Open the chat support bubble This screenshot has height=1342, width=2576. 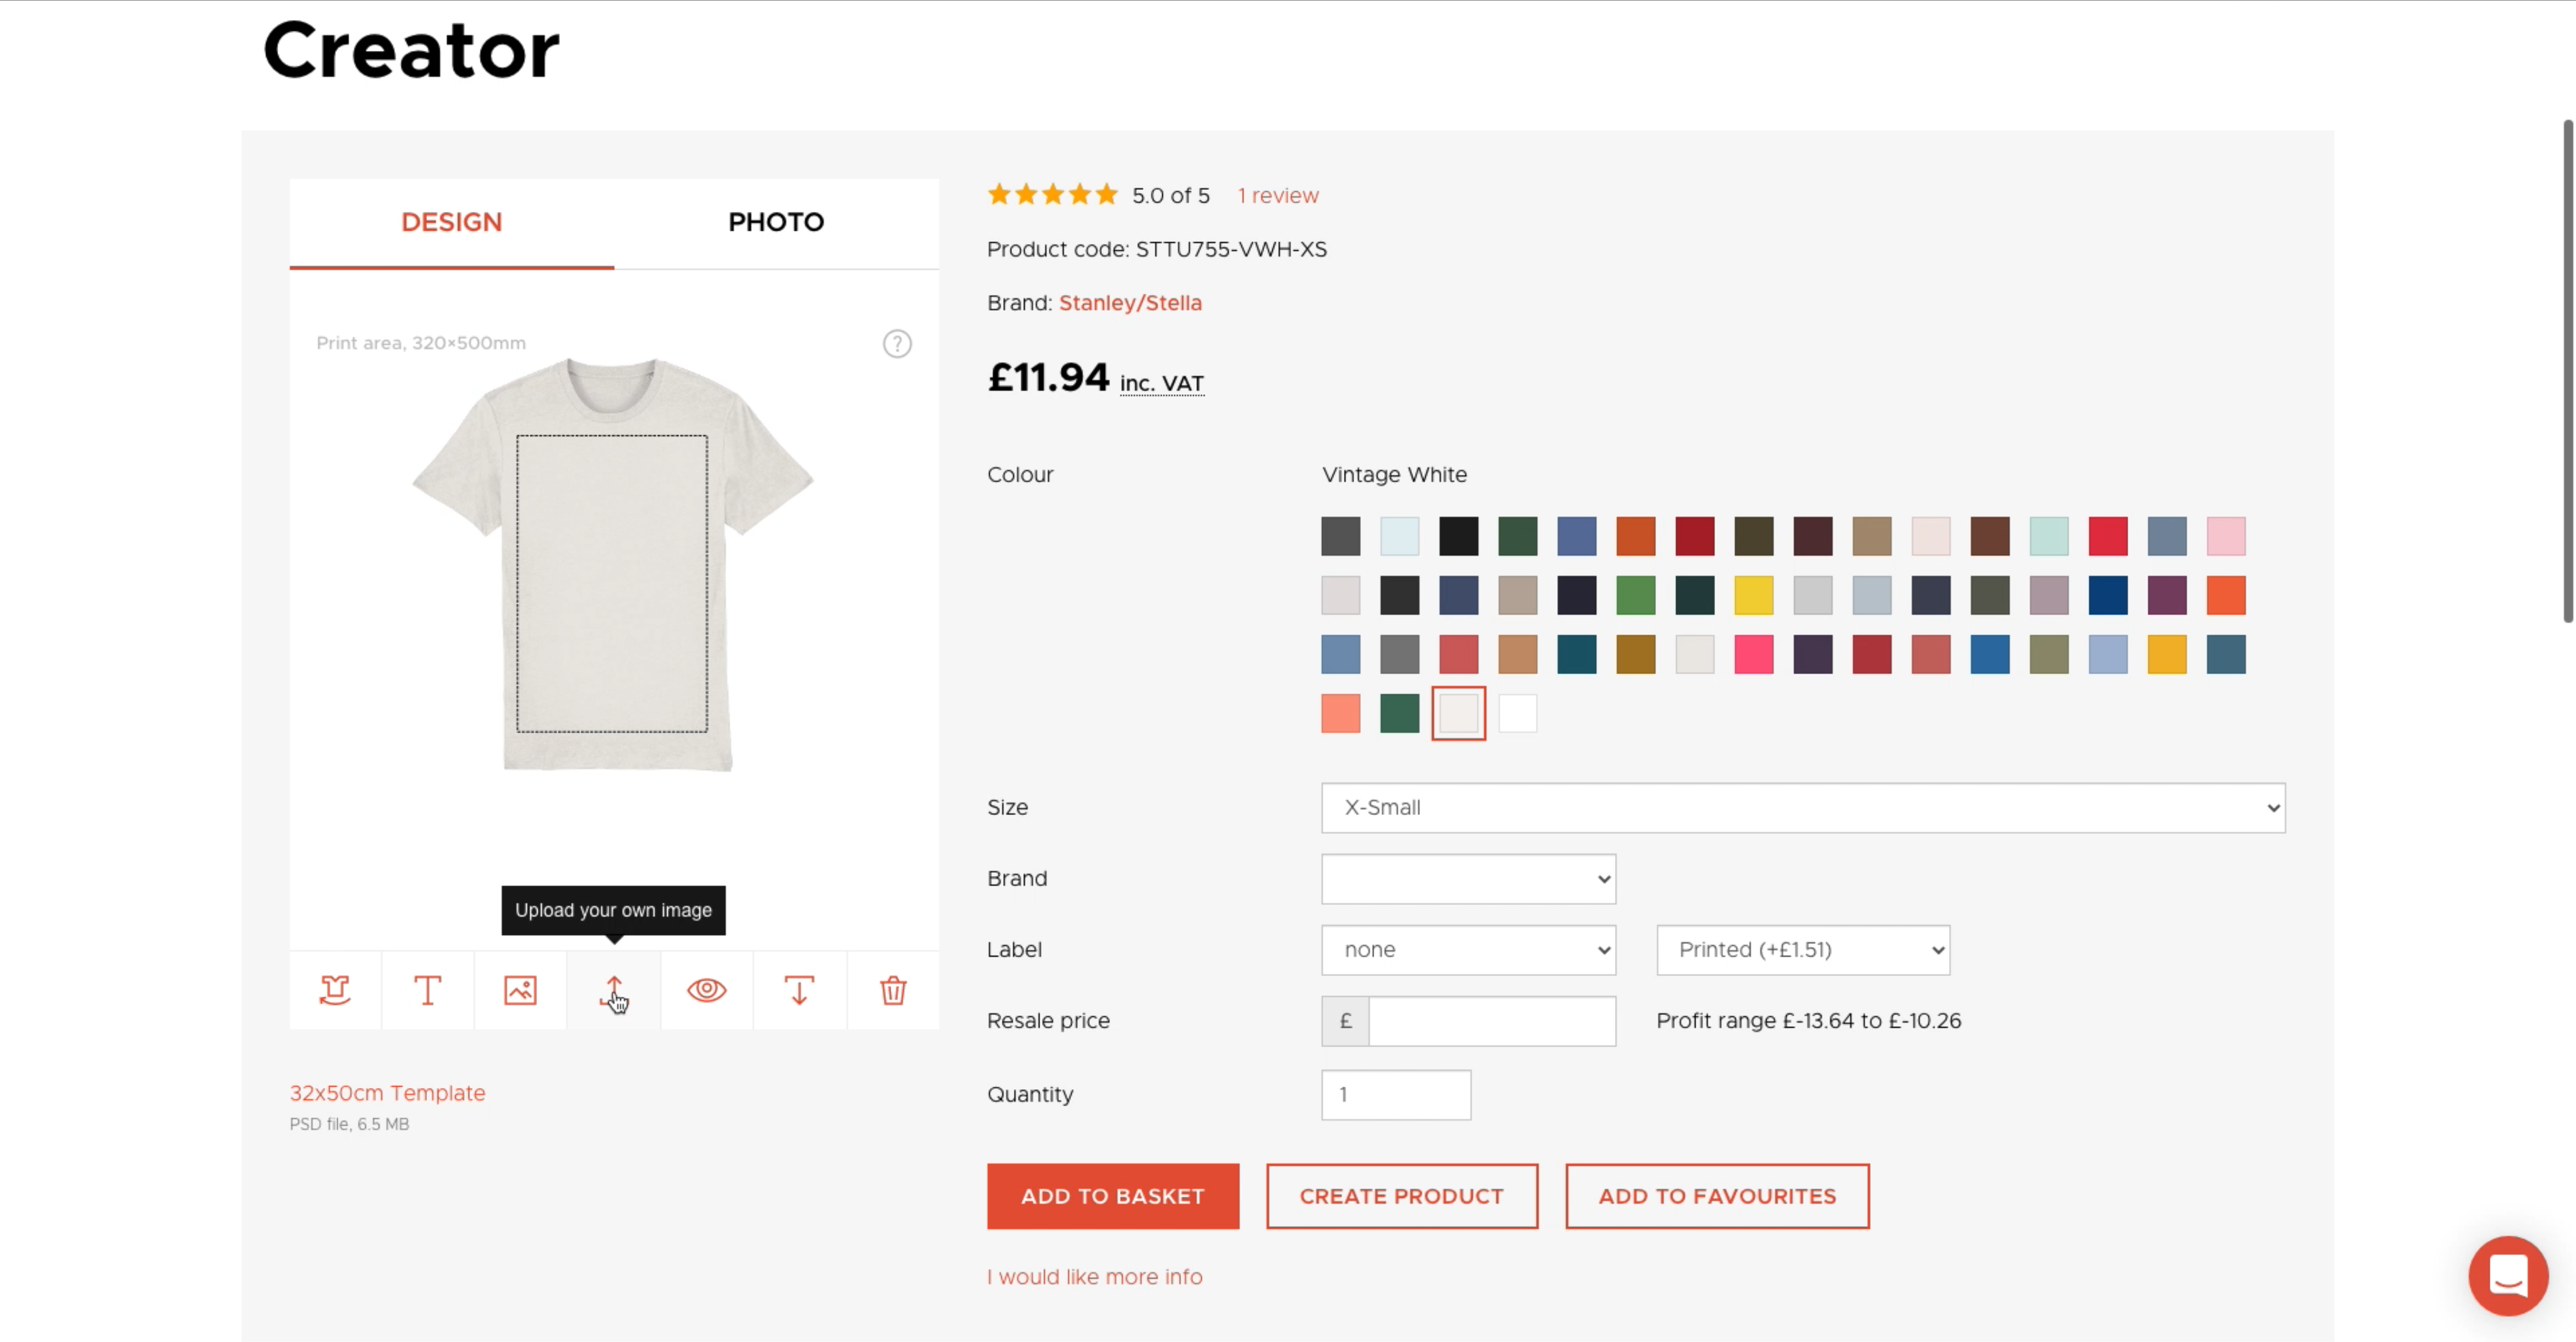point(2507,1275)
